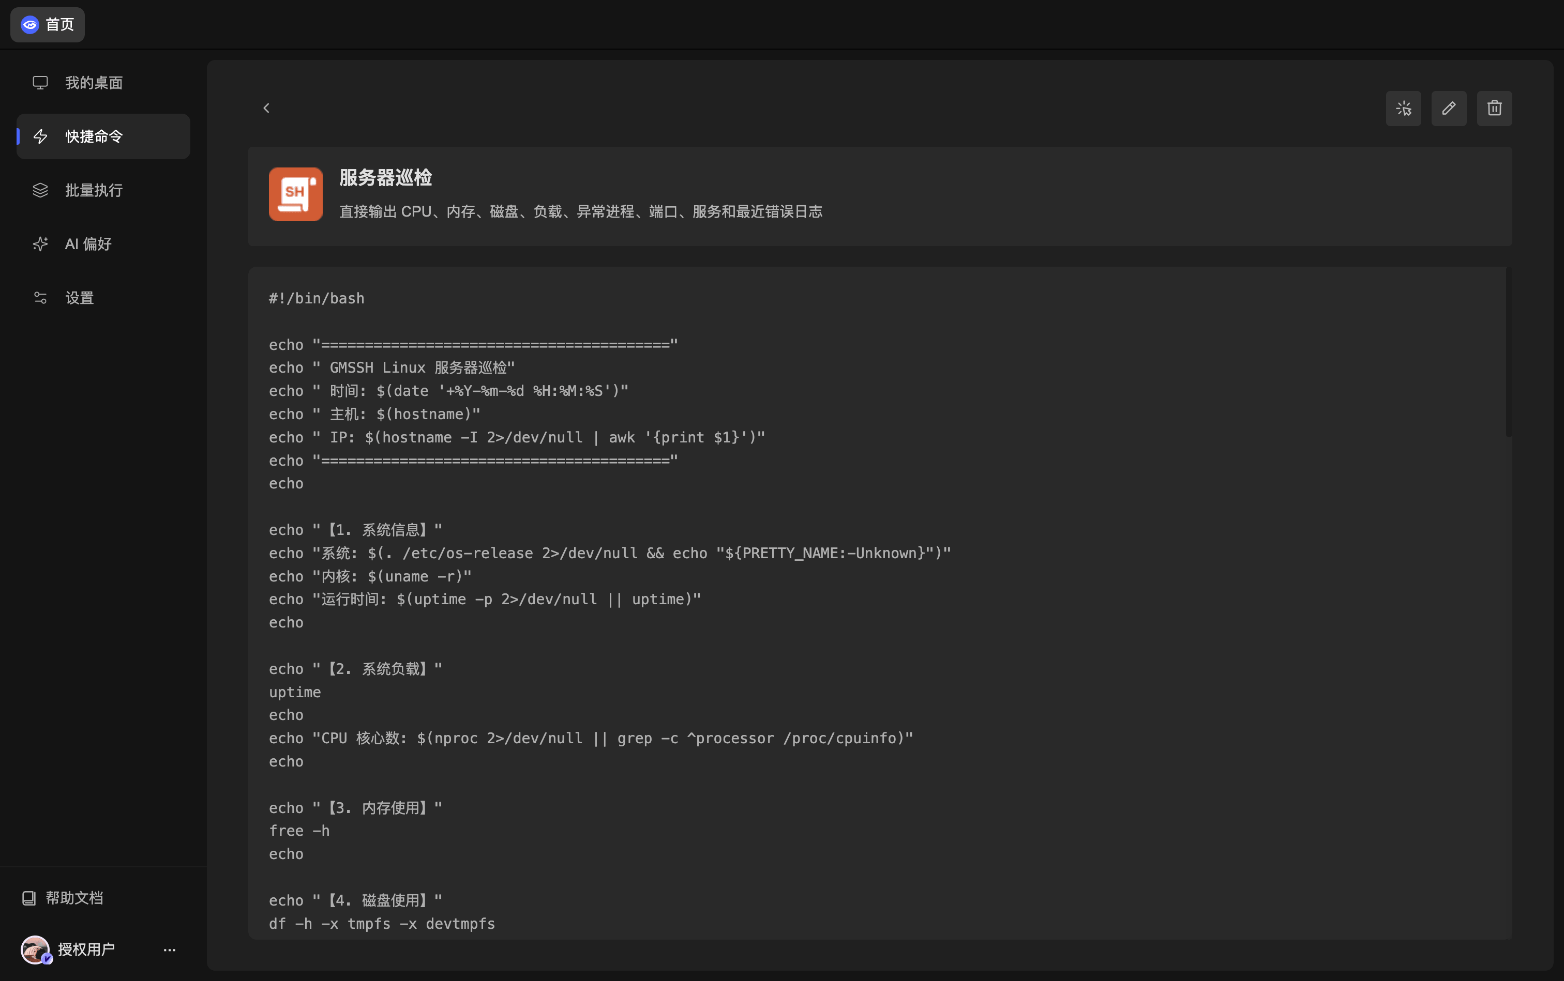The height and width of the screenshot is (981, 1564).
Task: Click the lightning bolt icon beside 快捷命令
Action: tap(40, 136)
